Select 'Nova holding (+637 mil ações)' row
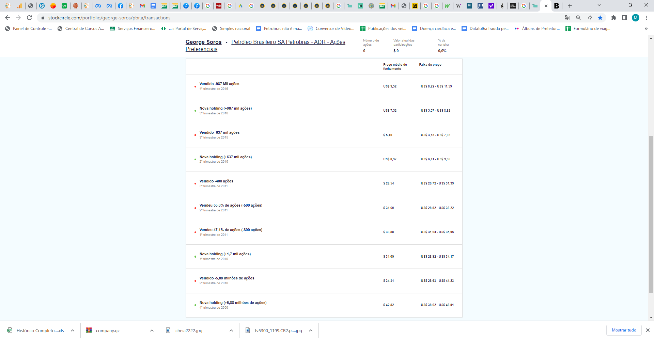 pyautogui.click(x=324, y=159)
